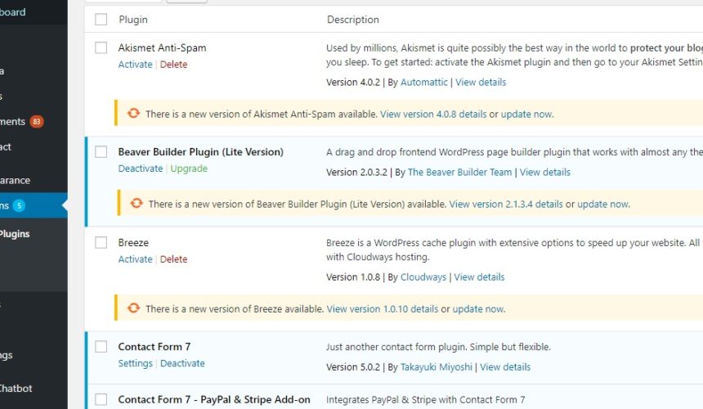Click the plugins update count badge 5
703x409 pixels.
pos(19,205)
